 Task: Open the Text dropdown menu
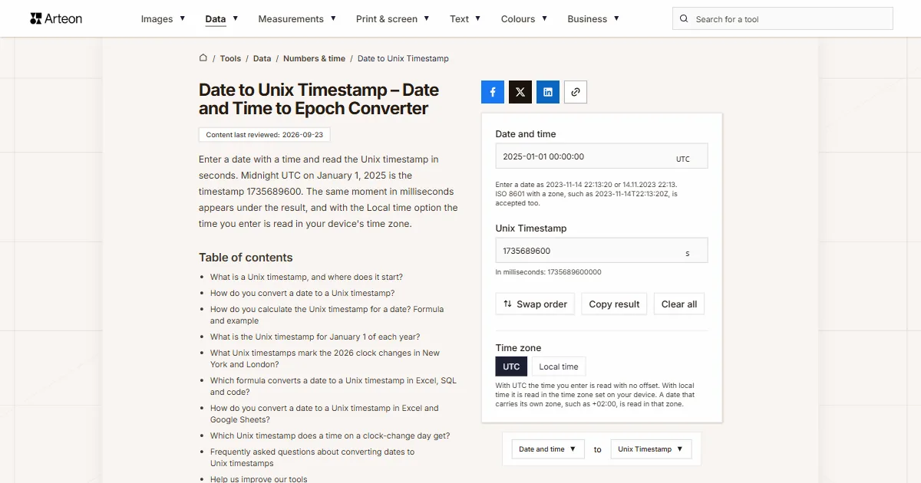(x=465, y=19)
